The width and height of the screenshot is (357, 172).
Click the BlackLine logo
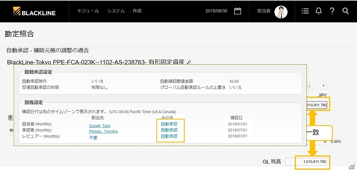(34, 11)
